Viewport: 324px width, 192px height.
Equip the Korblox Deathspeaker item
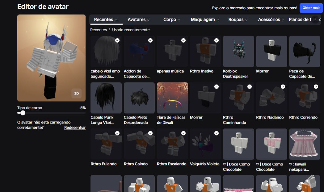[x=238, y=51]
